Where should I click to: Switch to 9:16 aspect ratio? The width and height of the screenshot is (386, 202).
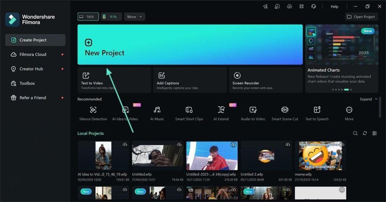(111, 17)
